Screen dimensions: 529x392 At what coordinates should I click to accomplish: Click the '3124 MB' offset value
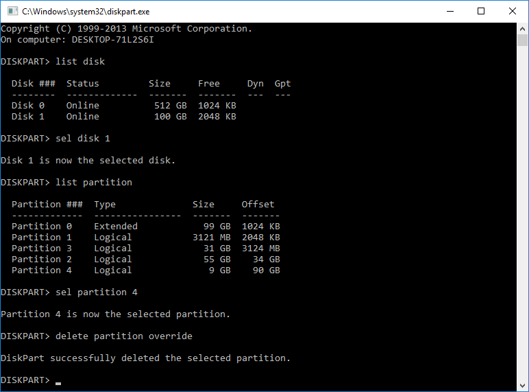(x=261, y=248)
